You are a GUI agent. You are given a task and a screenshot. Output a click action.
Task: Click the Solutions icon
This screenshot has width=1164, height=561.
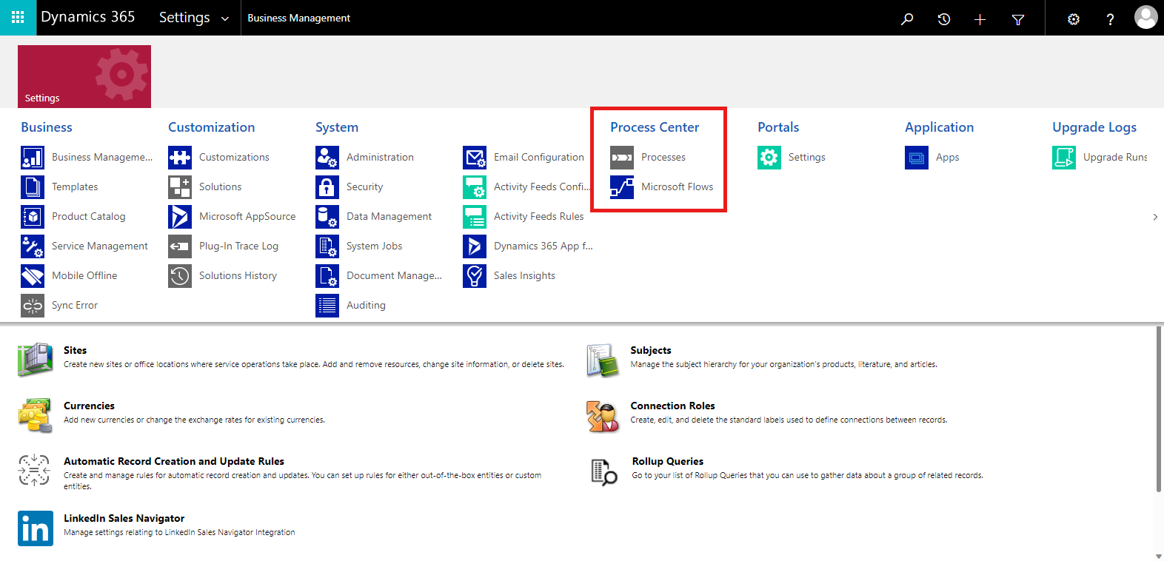[x=180, y=187]
